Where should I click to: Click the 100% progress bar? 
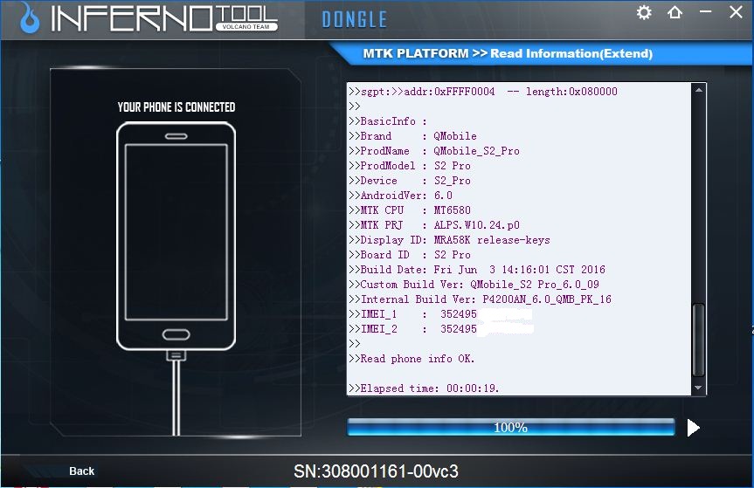pyautogui.click(x=511, y=427)
